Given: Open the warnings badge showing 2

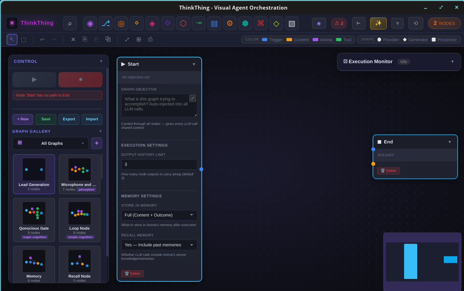Looking at the screenshot, I should pos(339,23).
